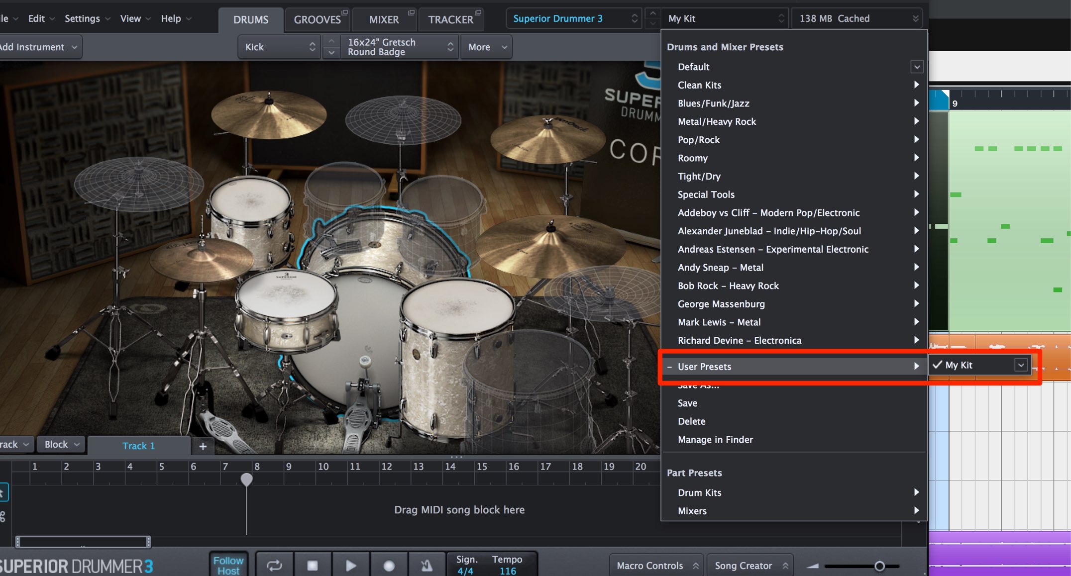1071x576 pixels.
Task: Open the Kick instrument selector
Action: click(x=280, y=47)
